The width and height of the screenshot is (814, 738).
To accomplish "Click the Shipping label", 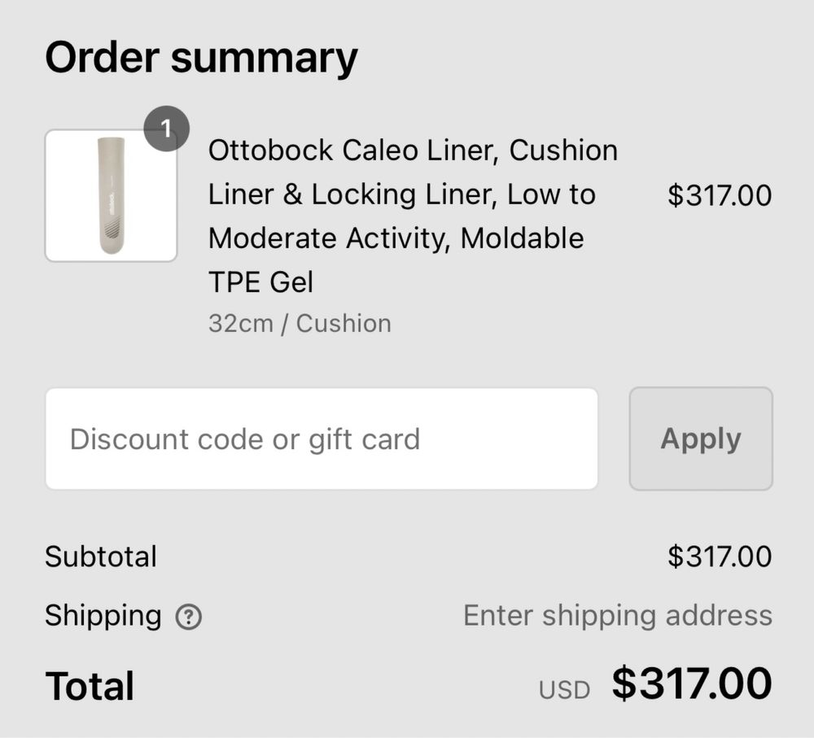I will 103,615.
